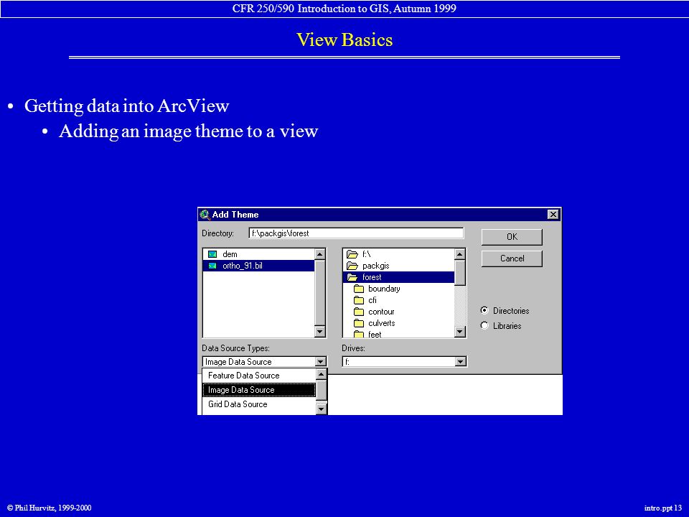Select the culverts directory entry

click(381, 322)
